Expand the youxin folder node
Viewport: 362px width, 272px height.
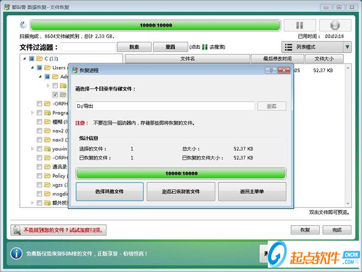click(32, 149)
